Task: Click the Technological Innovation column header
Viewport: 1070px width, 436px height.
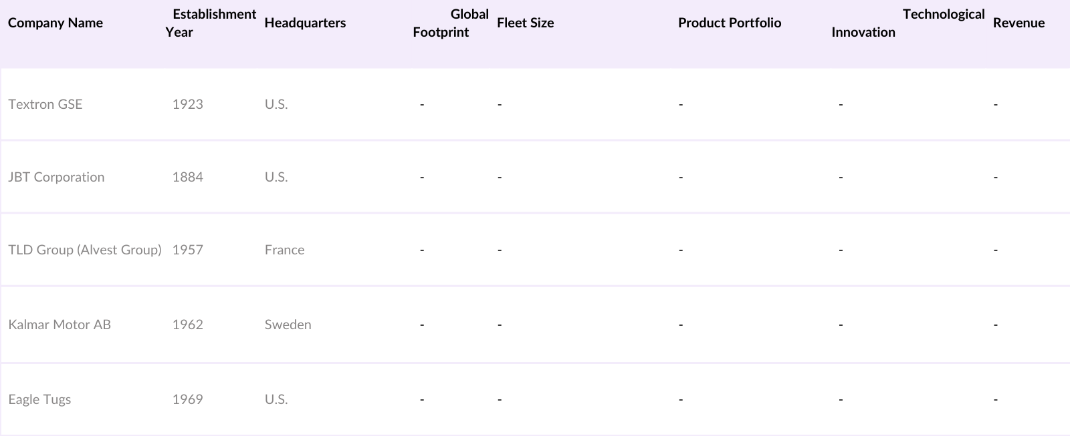Action: [908, 23]
